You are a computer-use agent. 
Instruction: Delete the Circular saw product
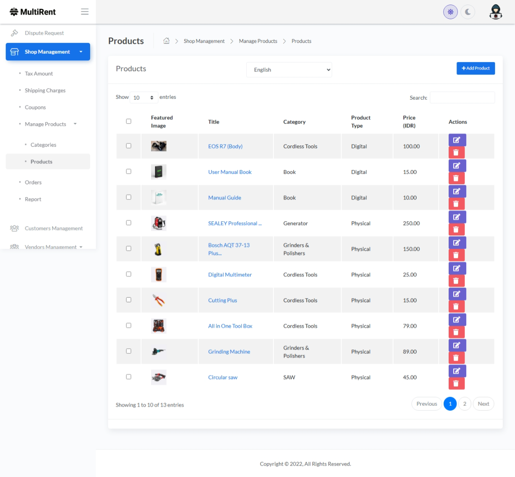456,384
